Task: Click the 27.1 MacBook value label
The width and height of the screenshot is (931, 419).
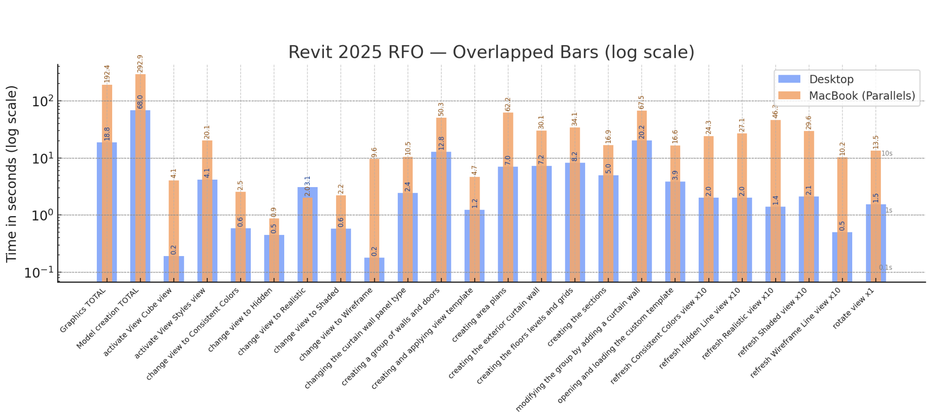Action: pyautogui.click(x=742, y=125)
